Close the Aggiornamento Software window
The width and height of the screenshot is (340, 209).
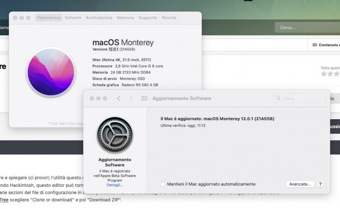tap(92, 98)
